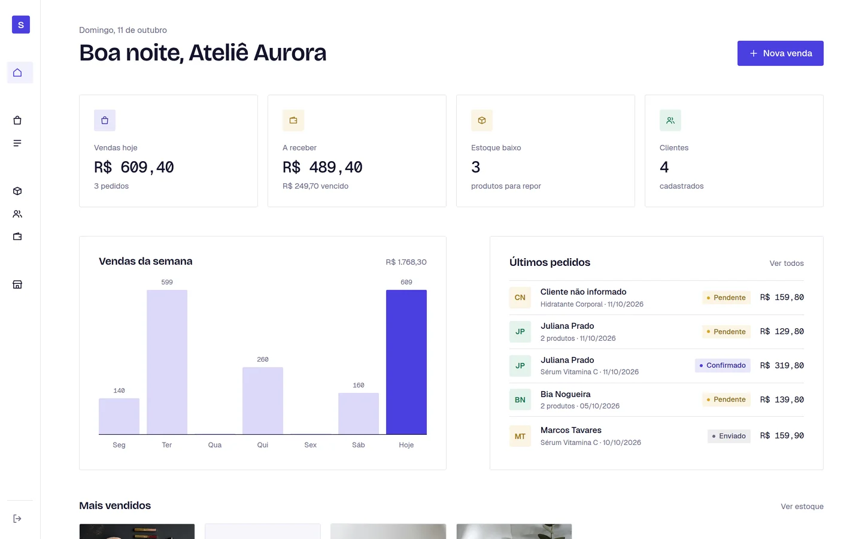Open the Ver estoque link
This screenshot has height=539, width=862.
tap(802, 507)
